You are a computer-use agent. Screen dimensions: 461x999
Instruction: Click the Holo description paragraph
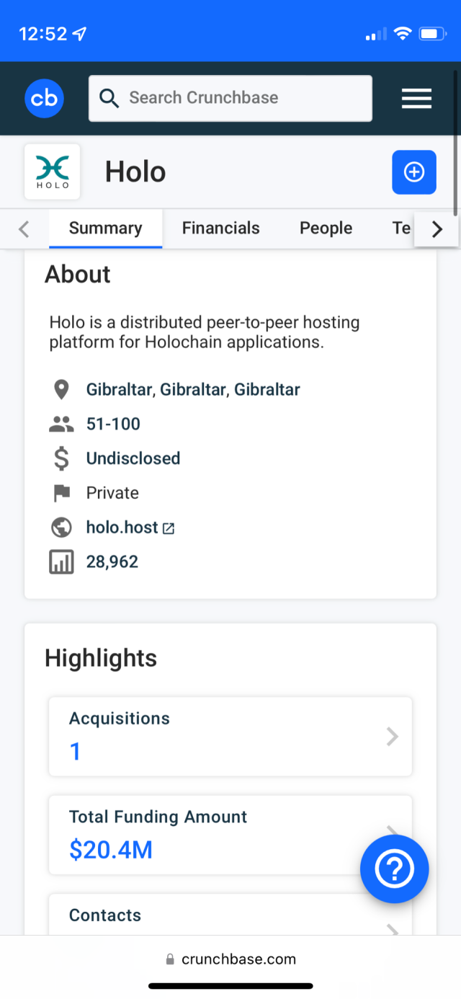coord(205,332)
